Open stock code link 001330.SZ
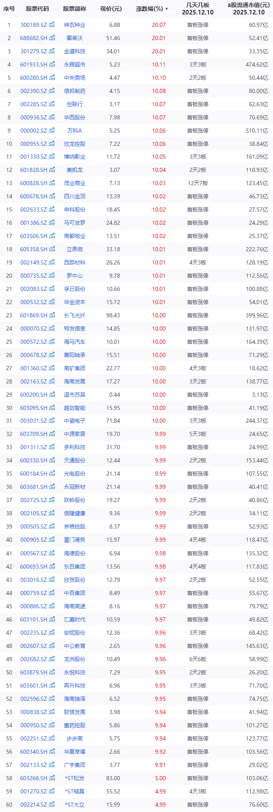The height and width of the screenshot is (812, 273). click(x=34, y=157)
